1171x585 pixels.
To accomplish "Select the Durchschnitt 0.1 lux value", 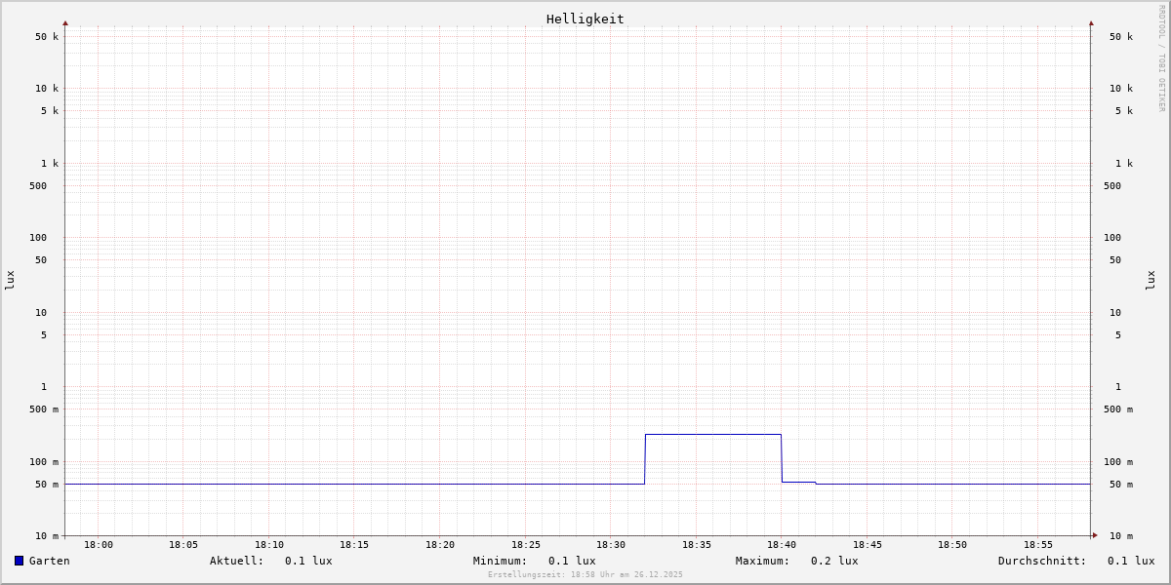I will point(1131,561).
